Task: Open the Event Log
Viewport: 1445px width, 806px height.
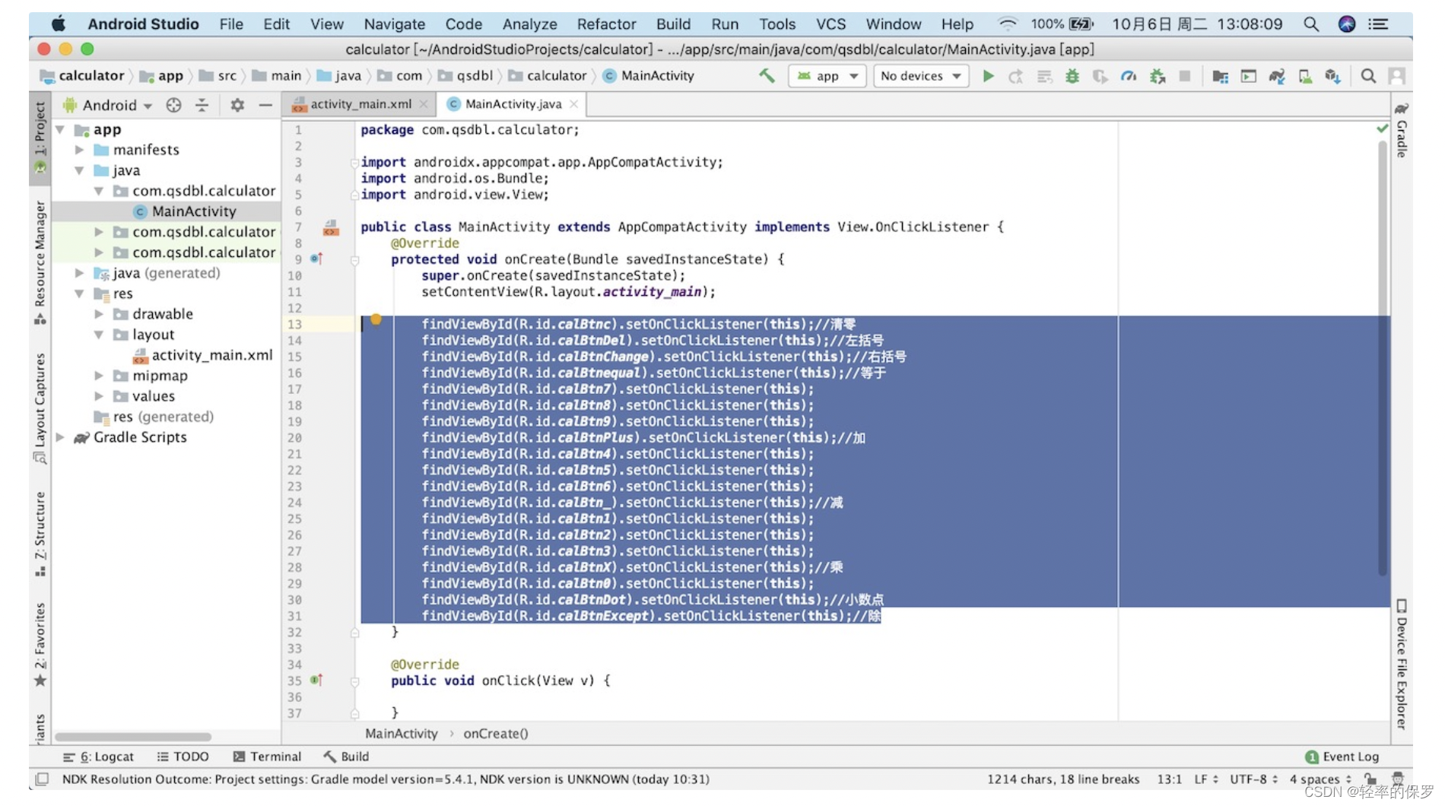Action: coord(1342,757)
